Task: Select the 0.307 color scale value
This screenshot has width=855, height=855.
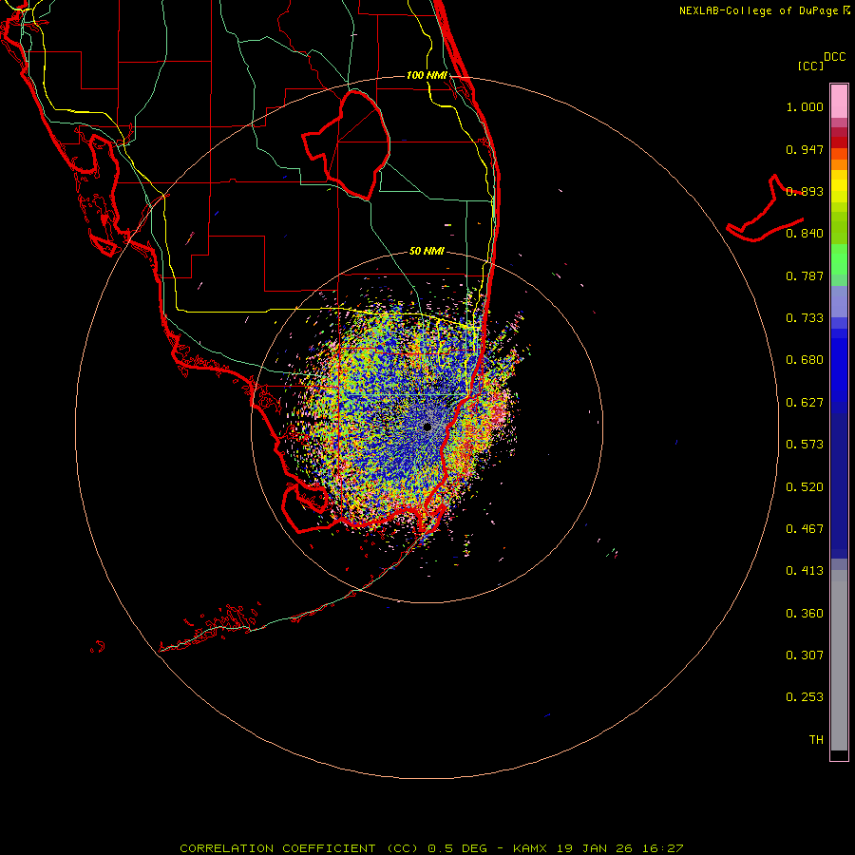Action: tap(805, 655)
